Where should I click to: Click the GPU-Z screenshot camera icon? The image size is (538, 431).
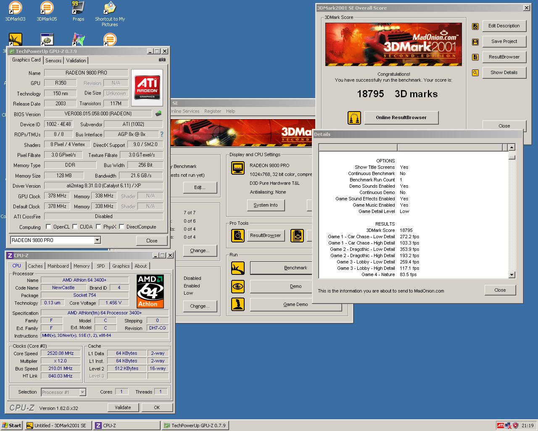tap(162, 60)
